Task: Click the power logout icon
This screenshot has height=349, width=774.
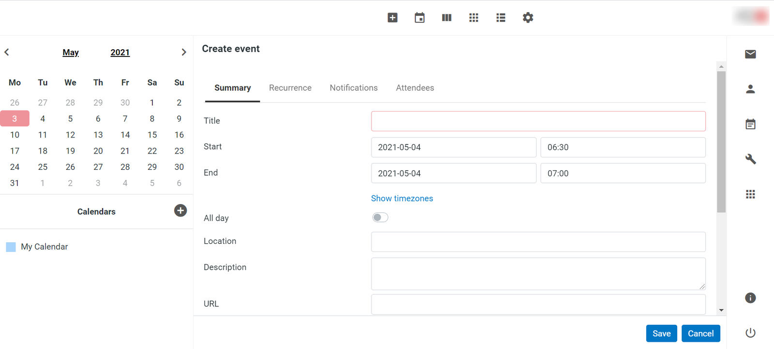Action: (x=750, y=333)
